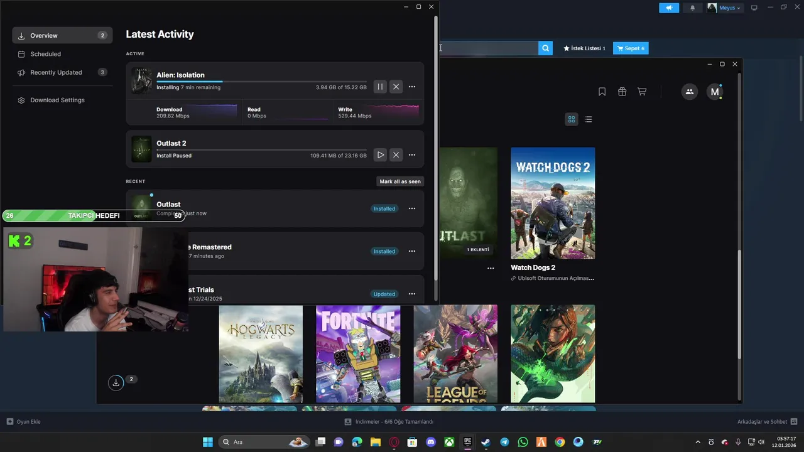
Task: Open Hogwarts Legacy game tile
Action: 261,353
